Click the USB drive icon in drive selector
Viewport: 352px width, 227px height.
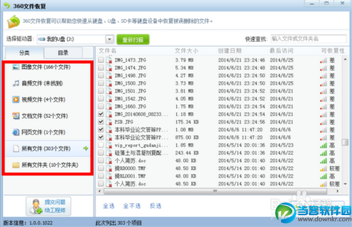[x=42, y=39]
